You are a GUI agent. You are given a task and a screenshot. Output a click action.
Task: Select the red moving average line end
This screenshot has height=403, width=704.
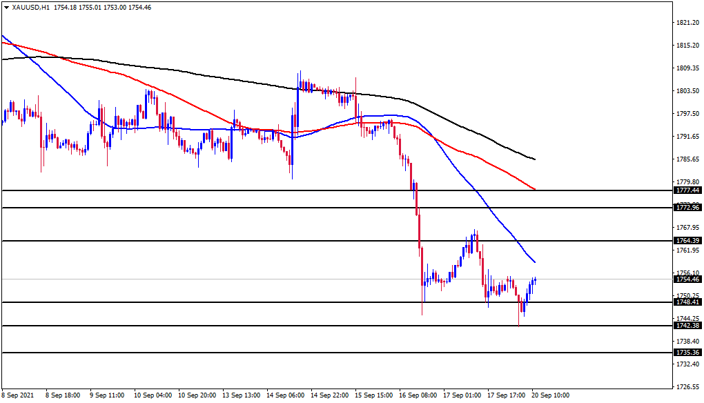click(534, 189)
